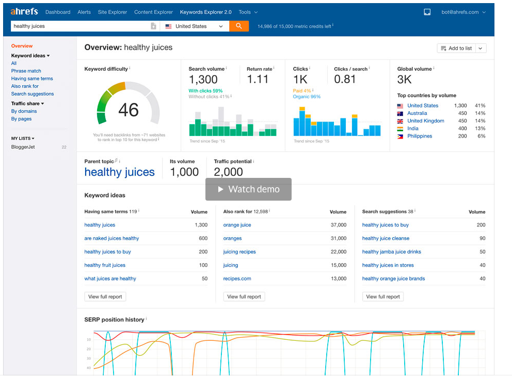Select Keywords Explorer 2.0 tab
The height and width of the screenshot is (378, 512).
pos(206,12)
